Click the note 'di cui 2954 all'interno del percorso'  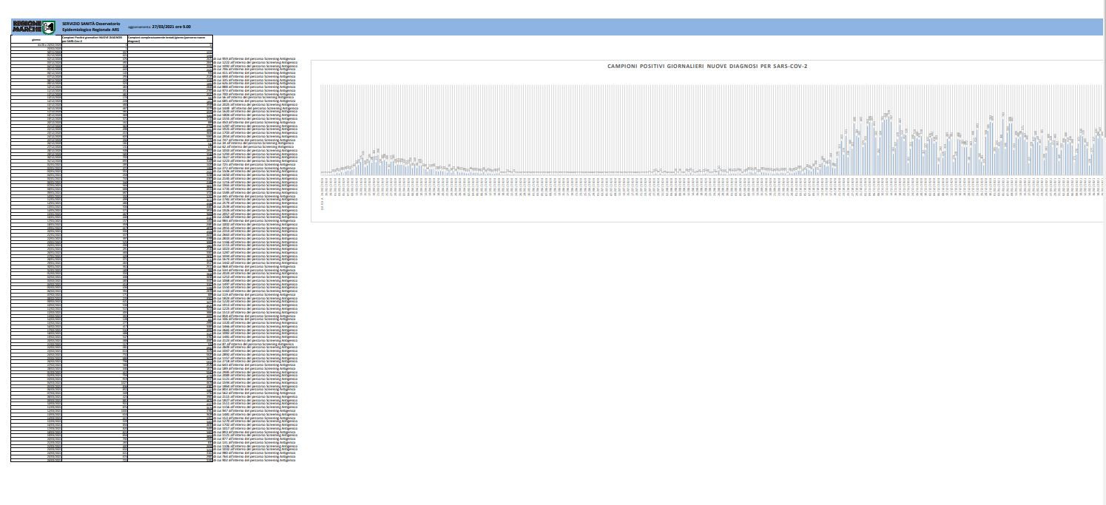click(255, 137)
